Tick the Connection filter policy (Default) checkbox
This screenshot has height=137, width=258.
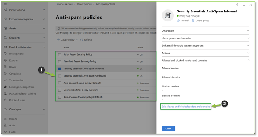click(60, 90)
